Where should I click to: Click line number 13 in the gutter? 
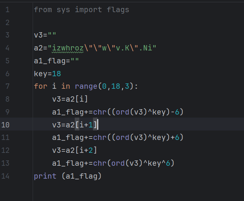coord(5,163)
